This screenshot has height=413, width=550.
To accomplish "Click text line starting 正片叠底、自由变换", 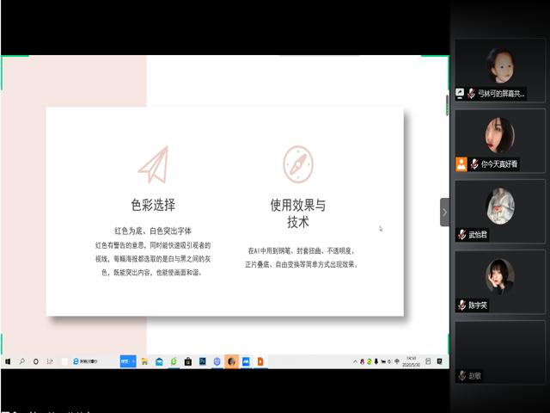I will (302, 264).
